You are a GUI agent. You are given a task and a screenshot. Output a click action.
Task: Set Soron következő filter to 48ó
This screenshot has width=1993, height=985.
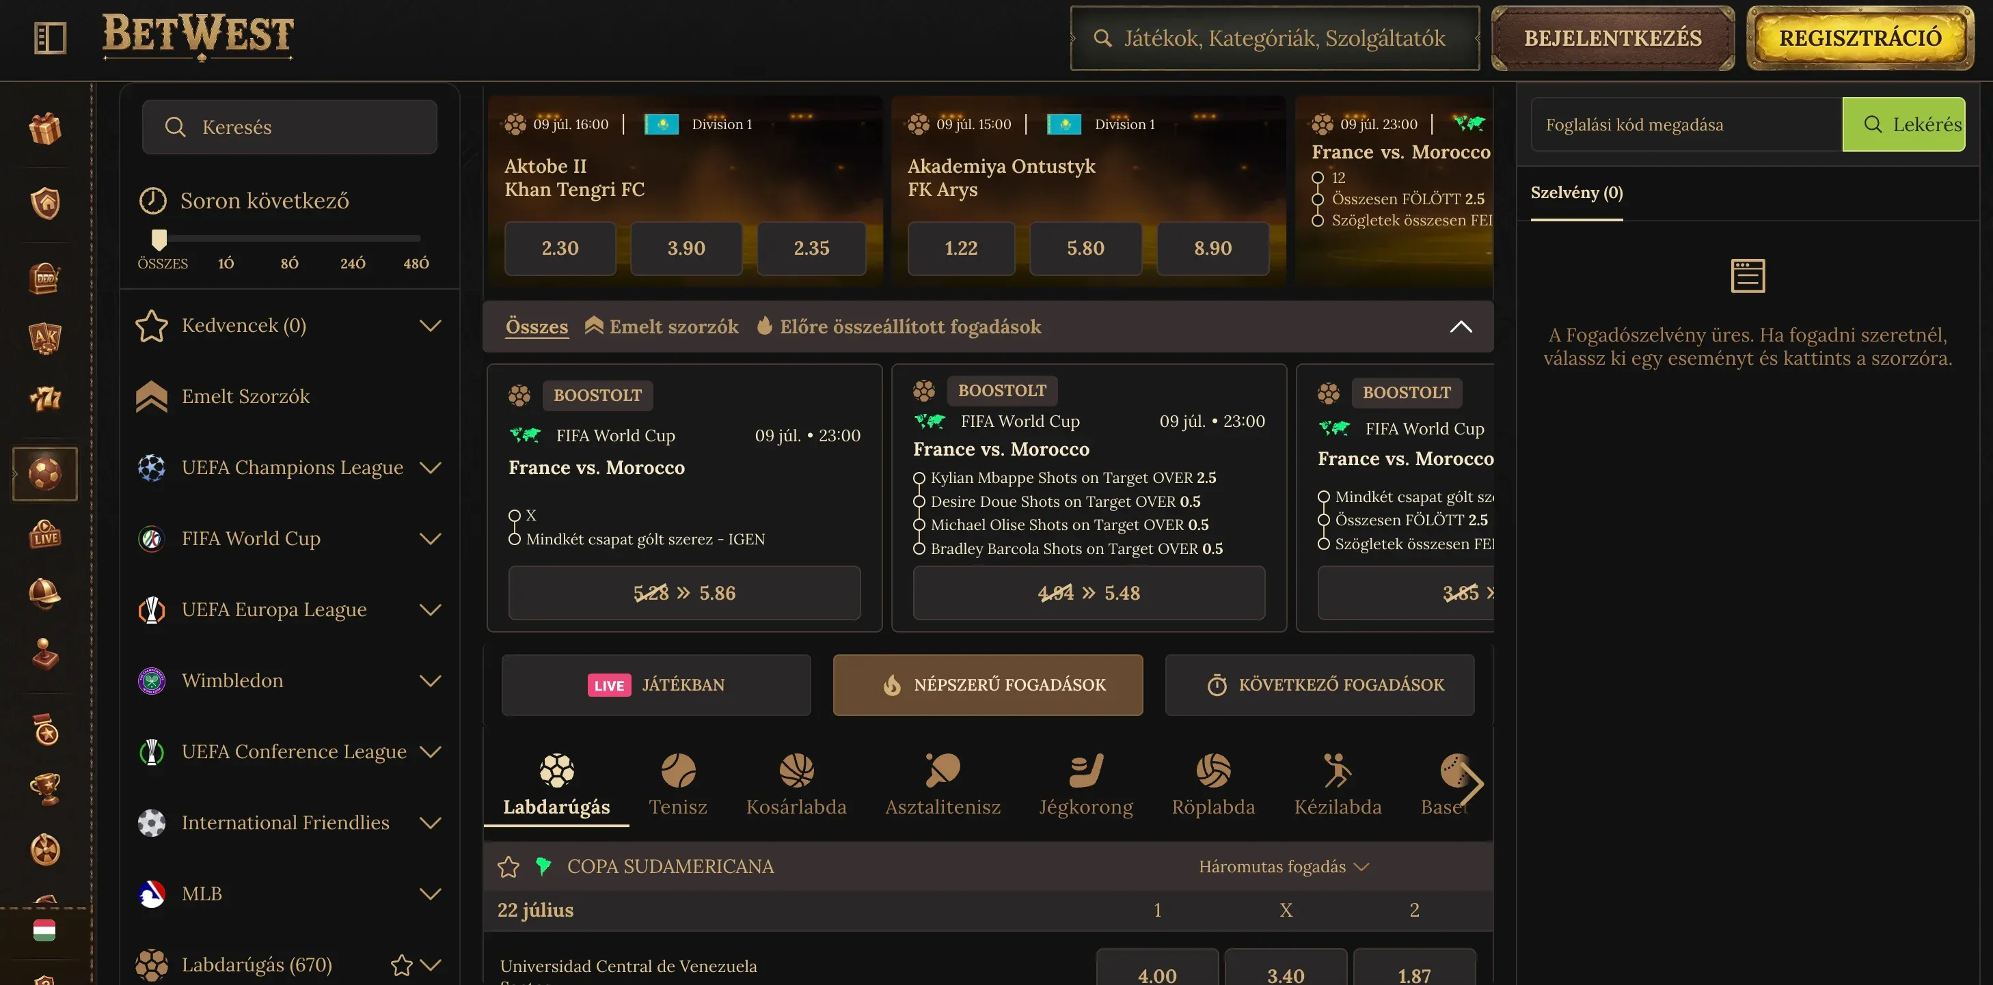(x=416, y=264)
